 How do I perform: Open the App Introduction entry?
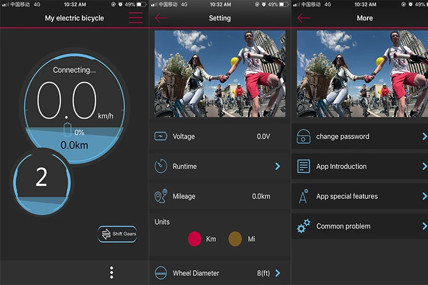[x=360, y=166]
